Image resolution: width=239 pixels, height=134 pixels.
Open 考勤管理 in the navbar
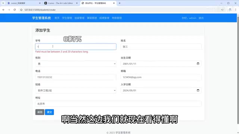pos(117,18)
